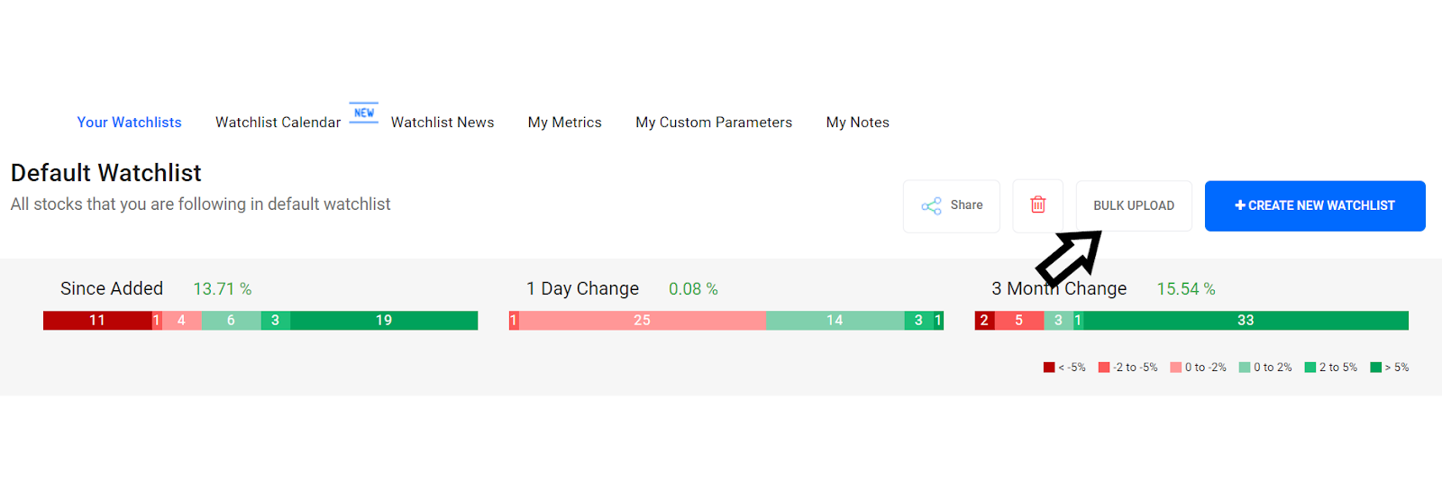The height and width of the screenshot is (500, 1442).
Task: Click the Bulk Upload button
Action: point(1134,205)
